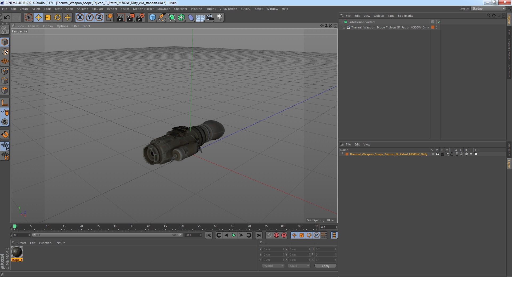Open the MoGraph menu
The width and height of the screenshot is (512, 308).
pyautogui.click(x=164, y=9)
